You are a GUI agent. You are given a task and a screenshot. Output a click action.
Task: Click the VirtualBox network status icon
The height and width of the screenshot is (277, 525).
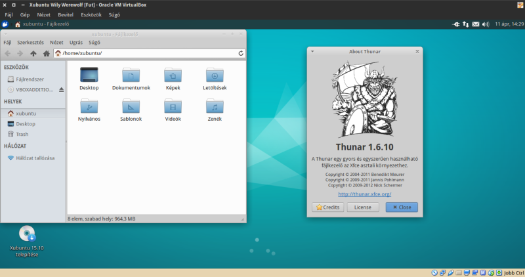pos(442,272)
